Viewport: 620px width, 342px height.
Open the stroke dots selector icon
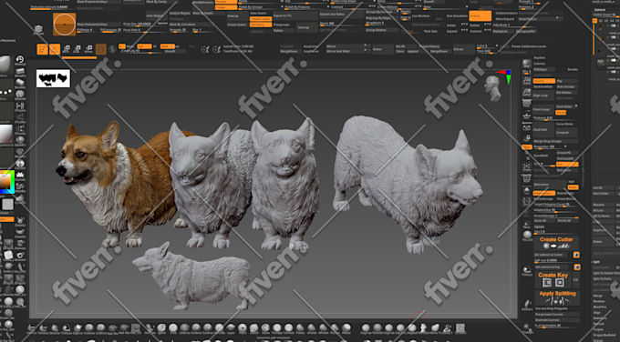pyautogui.click(x=6, y=92)
